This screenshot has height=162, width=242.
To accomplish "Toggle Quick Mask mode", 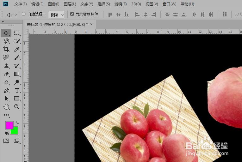I will click(x=6, y=141).
